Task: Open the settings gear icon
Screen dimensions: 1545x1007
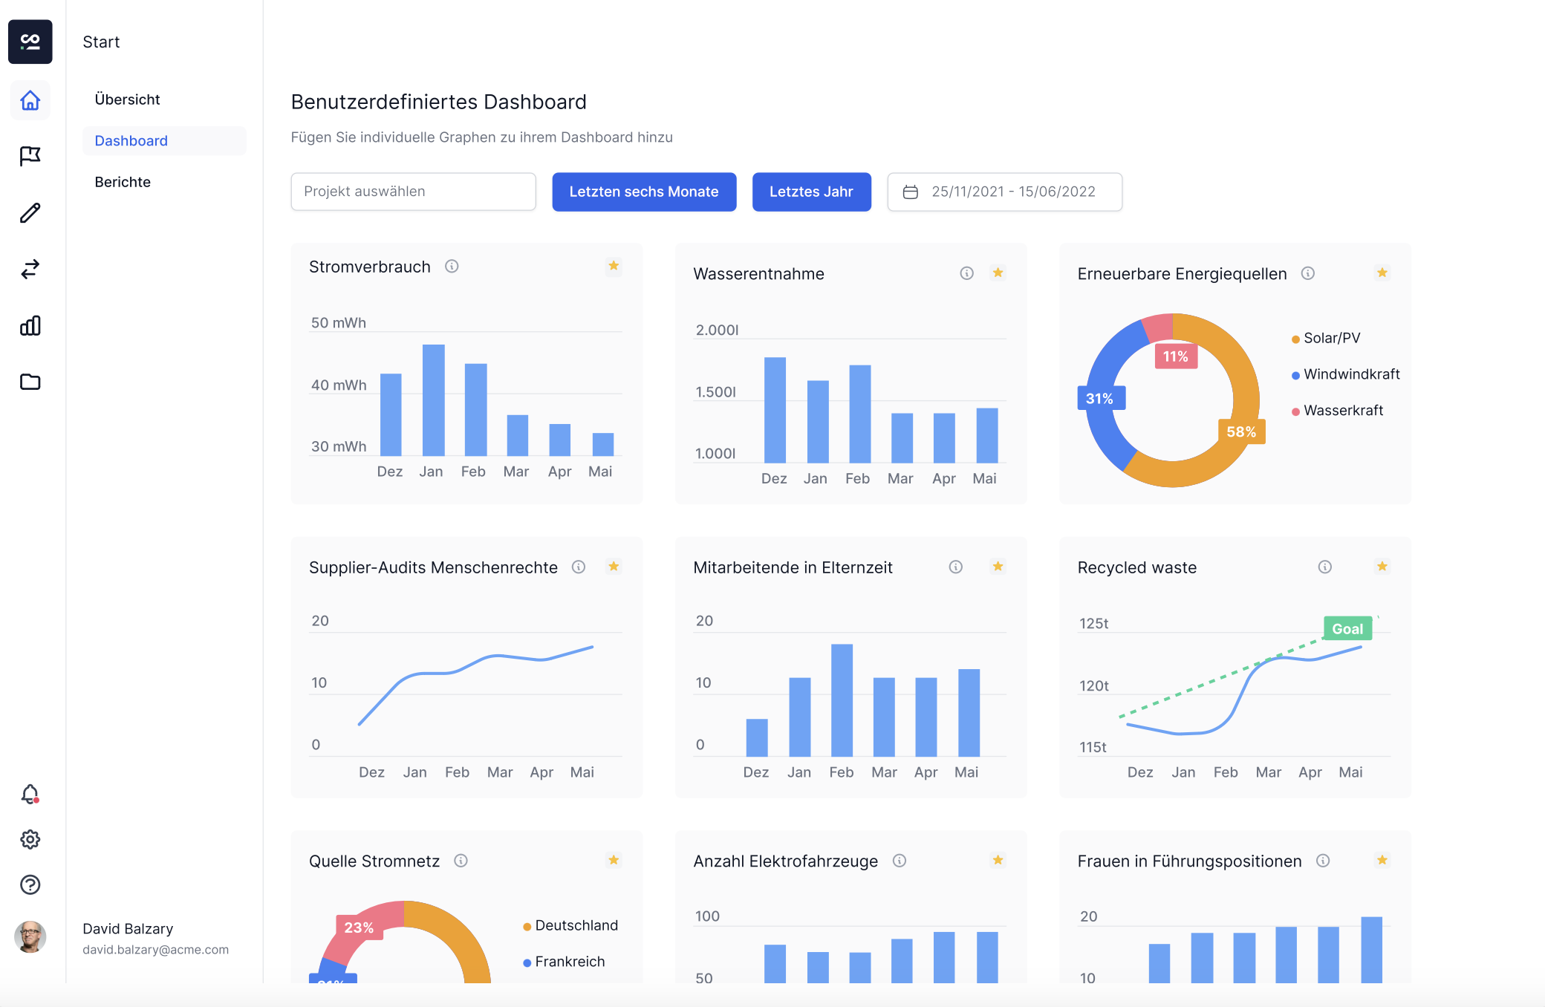Action: pyautogui.click(x=30, y=839)
